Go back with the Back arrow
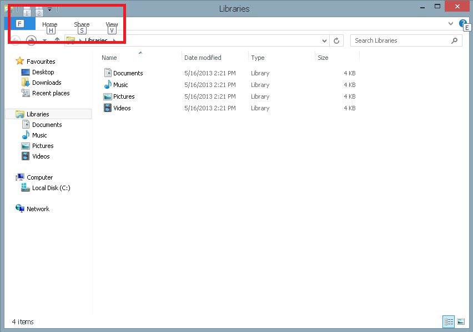This screenshot has height=332, width=473. tap(15, 40)
